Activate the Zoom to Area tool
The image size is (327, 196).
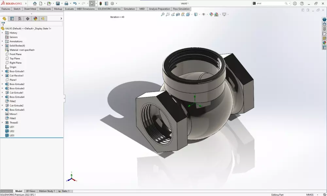pos(168,15)
